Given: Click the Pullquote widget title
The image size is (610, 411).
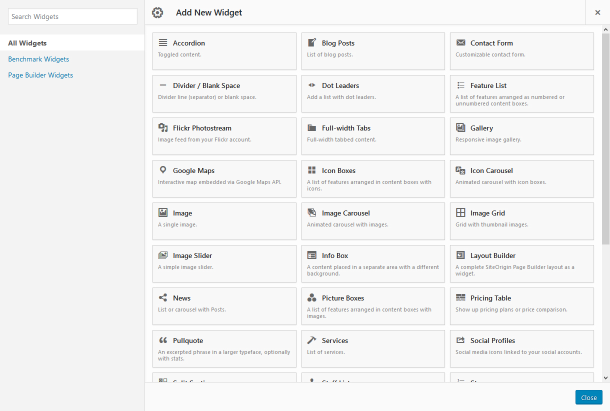Looking at the screenshot, I should (x=188, y=340).
